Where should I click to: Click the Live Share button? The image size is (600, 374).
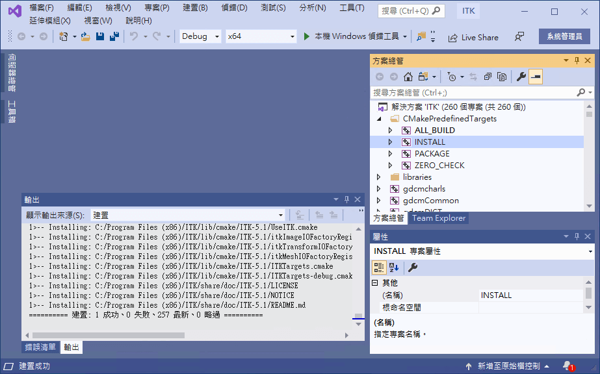[473, 38]
